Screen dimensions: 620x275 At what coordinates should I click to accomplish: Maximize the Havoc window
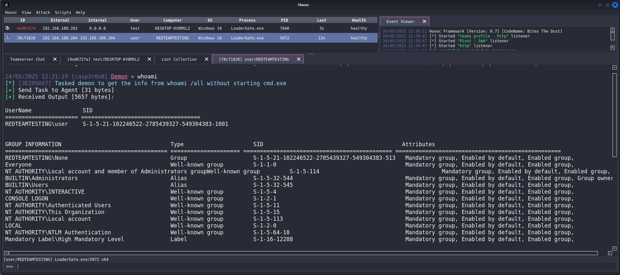click(607, 5)
